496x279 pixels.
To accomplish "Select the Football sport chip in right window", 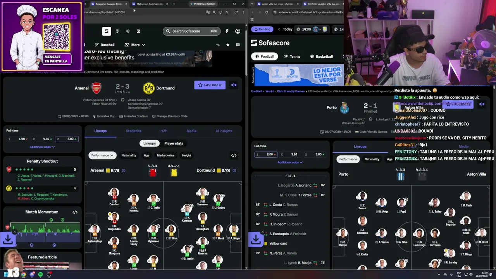I will 265,57.
